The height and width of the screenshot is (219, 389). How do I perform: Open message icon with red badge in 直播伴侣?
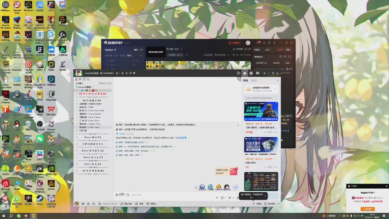(x=259, y=43)
